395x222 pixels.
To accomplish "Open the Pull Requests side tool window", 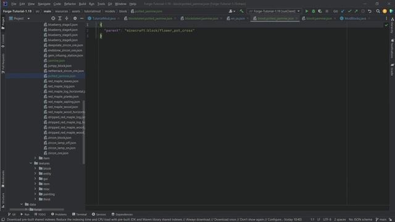I will click(x=2, y=64).
